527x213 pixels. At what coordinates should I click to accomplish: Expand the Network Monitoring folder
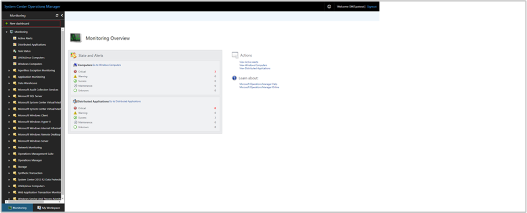point(9,147)
